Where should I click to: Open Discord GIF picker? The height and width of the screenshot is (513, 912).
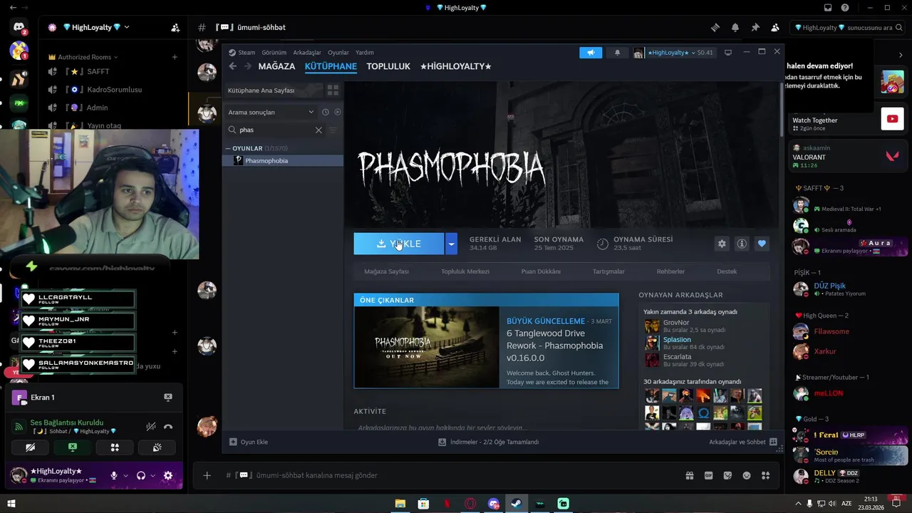[x=708, y=475]
